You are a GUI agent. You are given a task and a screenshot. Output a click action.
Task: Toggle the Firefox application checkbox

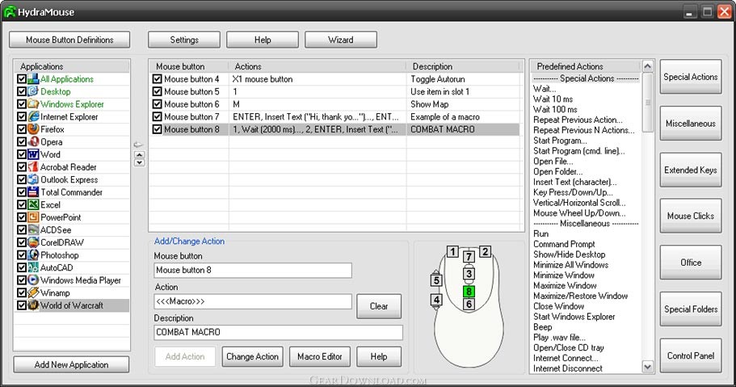coord(22,129)
